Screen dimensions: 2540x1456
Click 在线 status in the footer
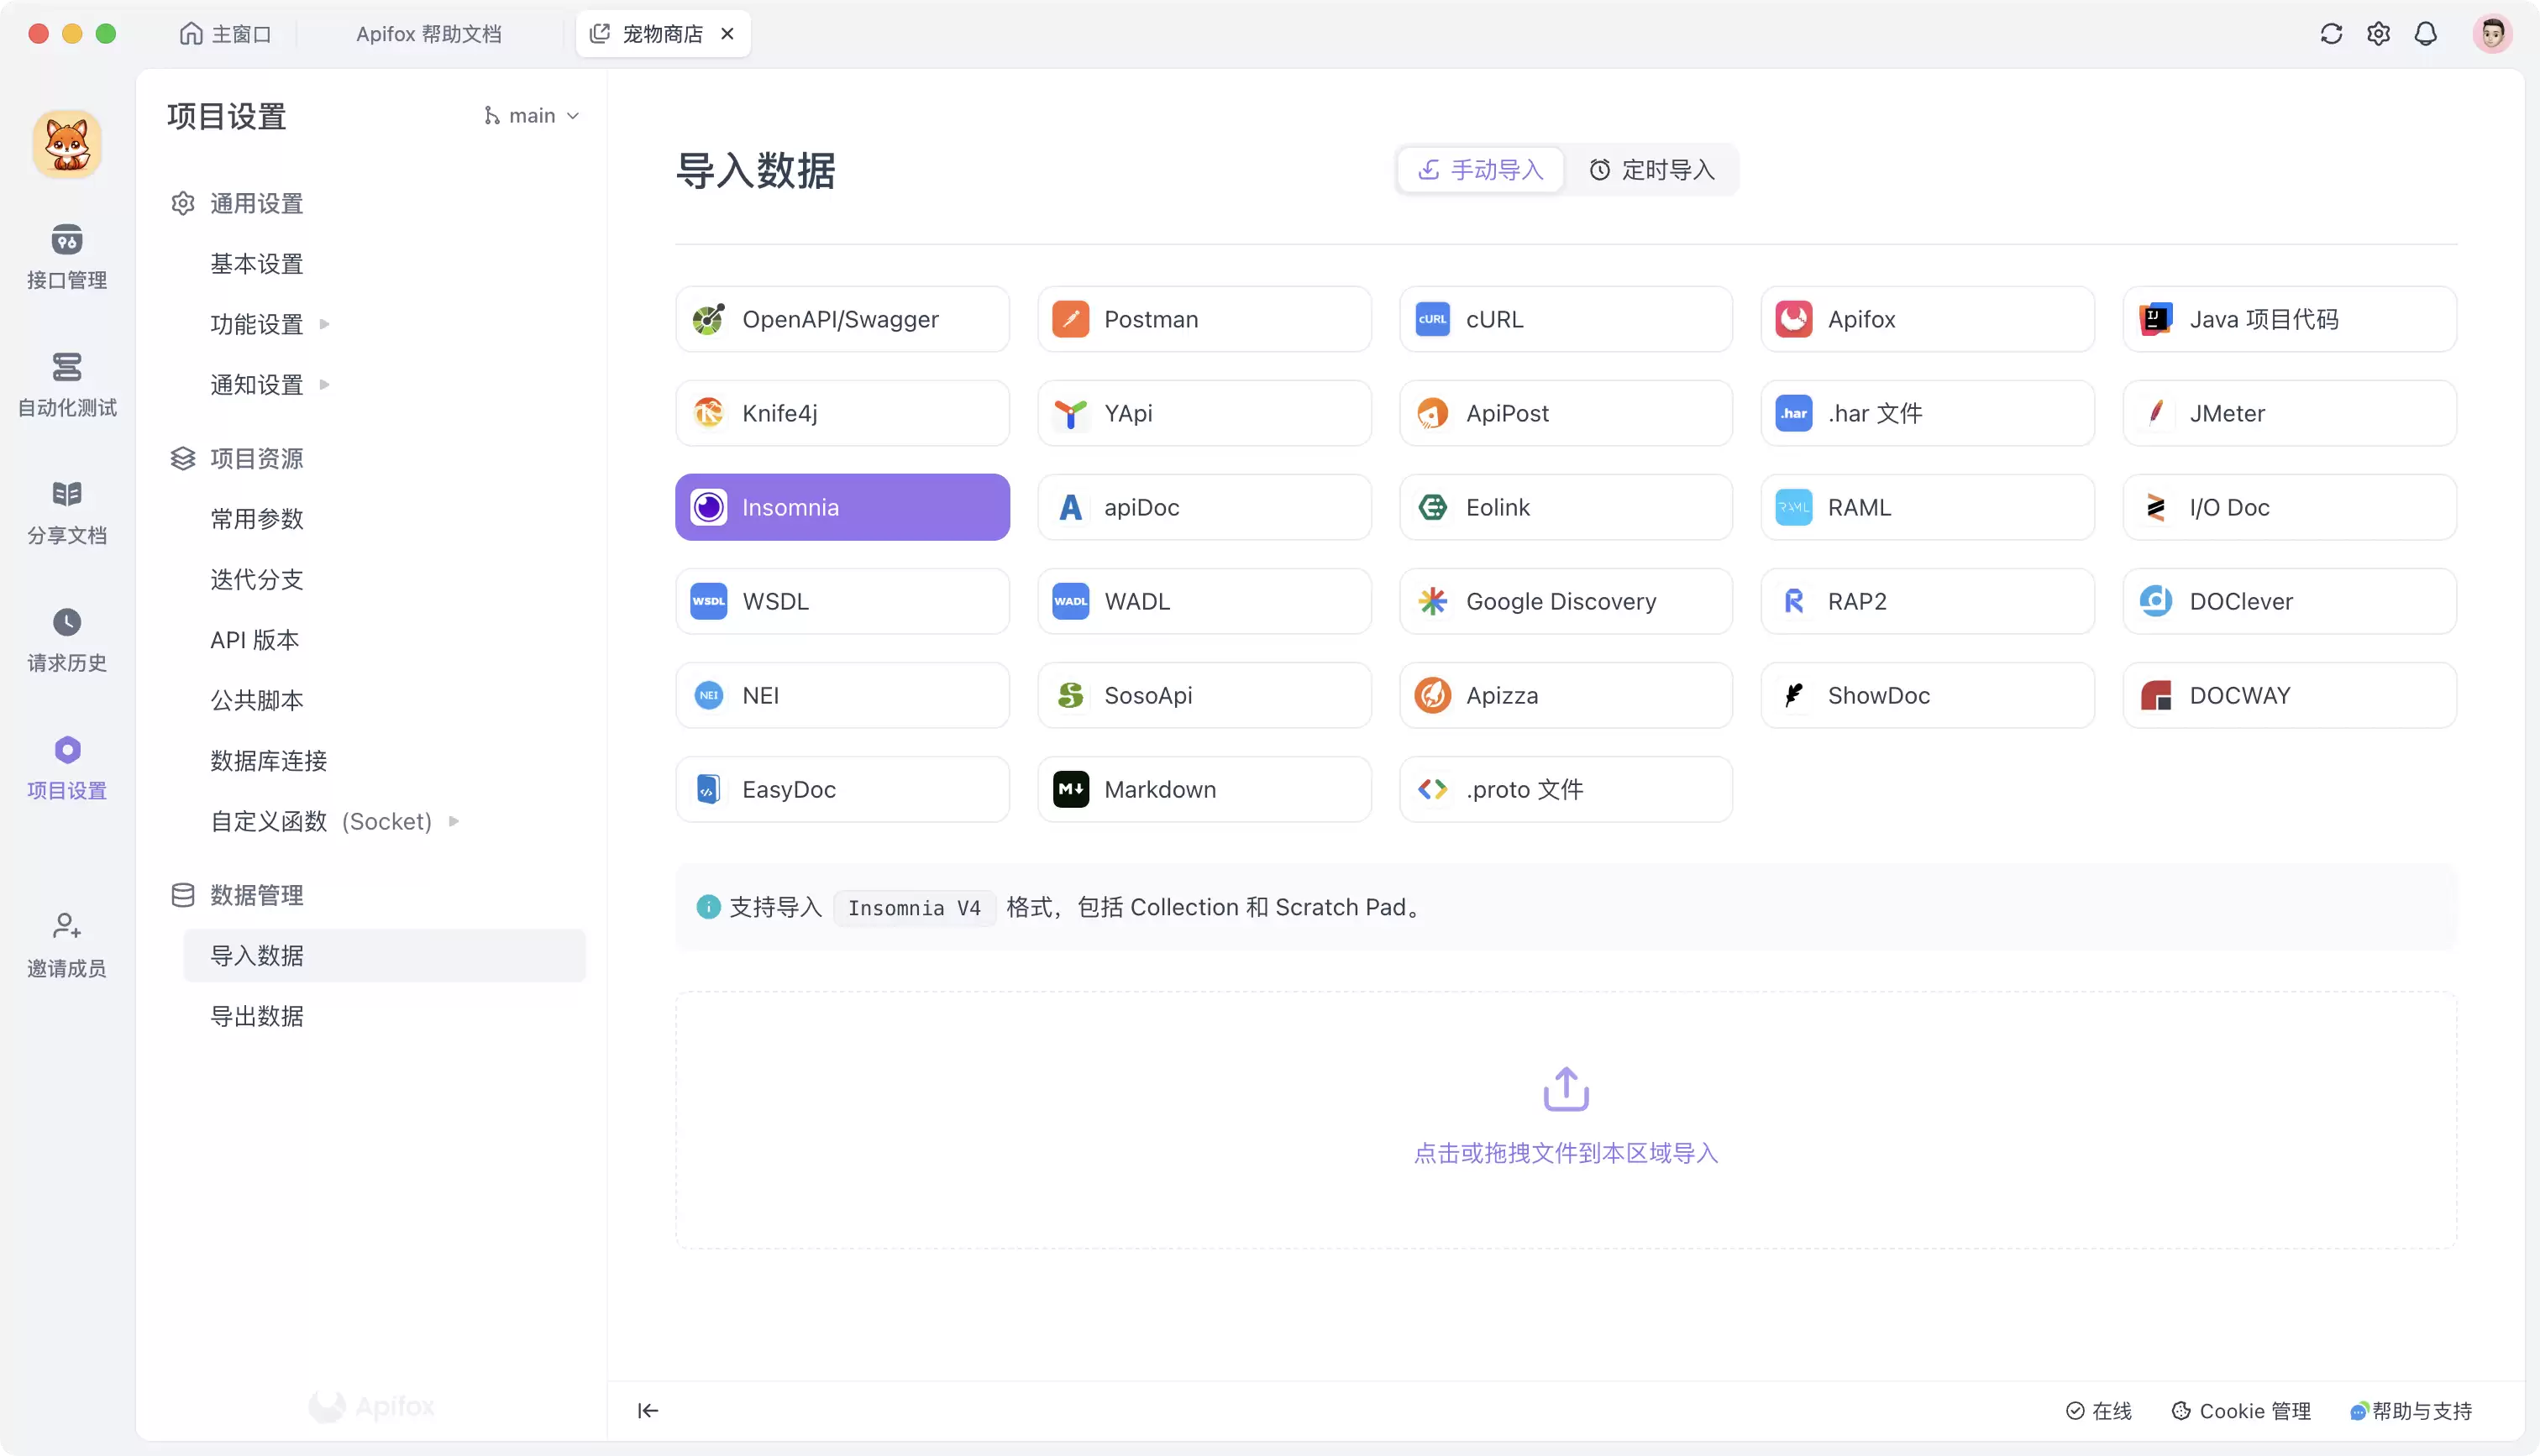pyautogui.click(x=2098, y=1410)
